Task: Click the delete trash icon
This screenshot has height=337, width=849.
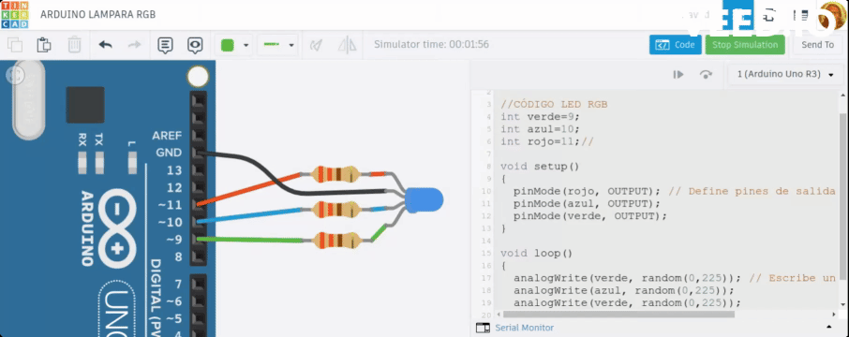Action: [74, 45]
